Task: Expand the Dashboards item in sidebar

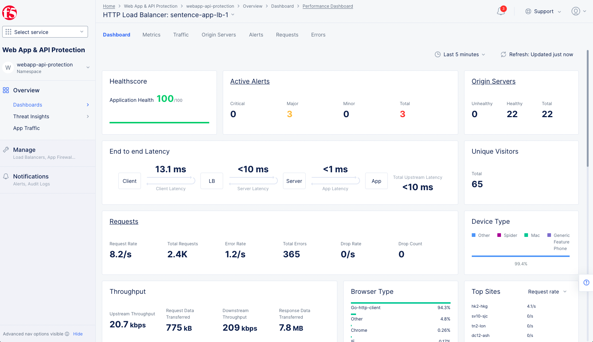Action: coord(88,105)
